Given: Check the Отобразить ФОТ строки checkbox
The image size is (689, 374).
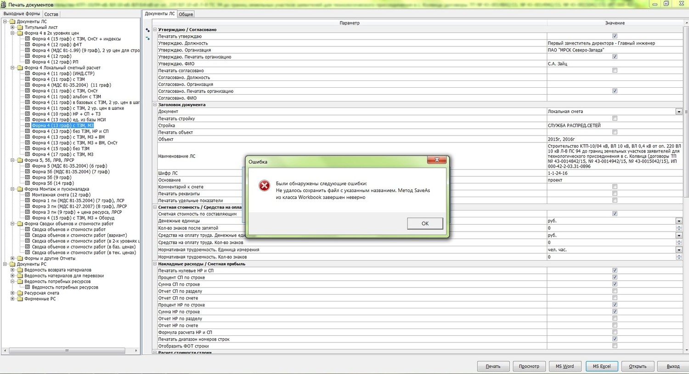Looking at the screenshot, I should click(x=615, y=346).
